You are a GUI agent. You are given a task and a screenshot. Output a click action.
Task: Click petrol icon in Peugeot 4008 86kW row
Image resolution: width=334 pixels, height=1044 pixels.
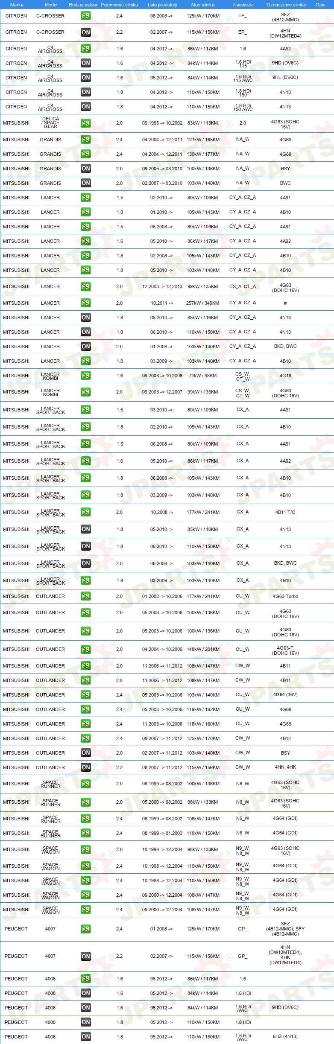(86, 979)
